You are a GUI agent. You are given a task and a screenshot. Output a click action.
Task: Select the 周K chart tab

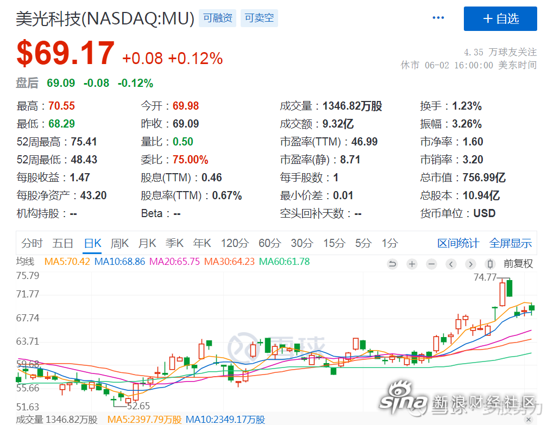coord(119,243)
